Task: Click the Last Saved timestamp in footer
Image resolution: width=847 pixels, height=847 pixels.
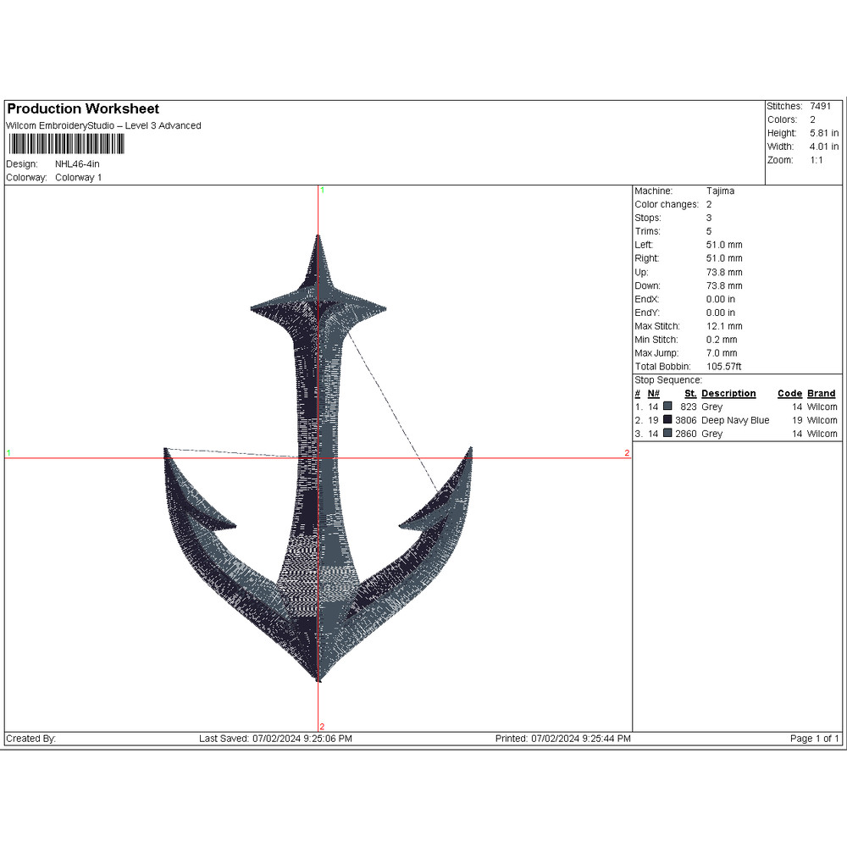Action: point(275,739)
